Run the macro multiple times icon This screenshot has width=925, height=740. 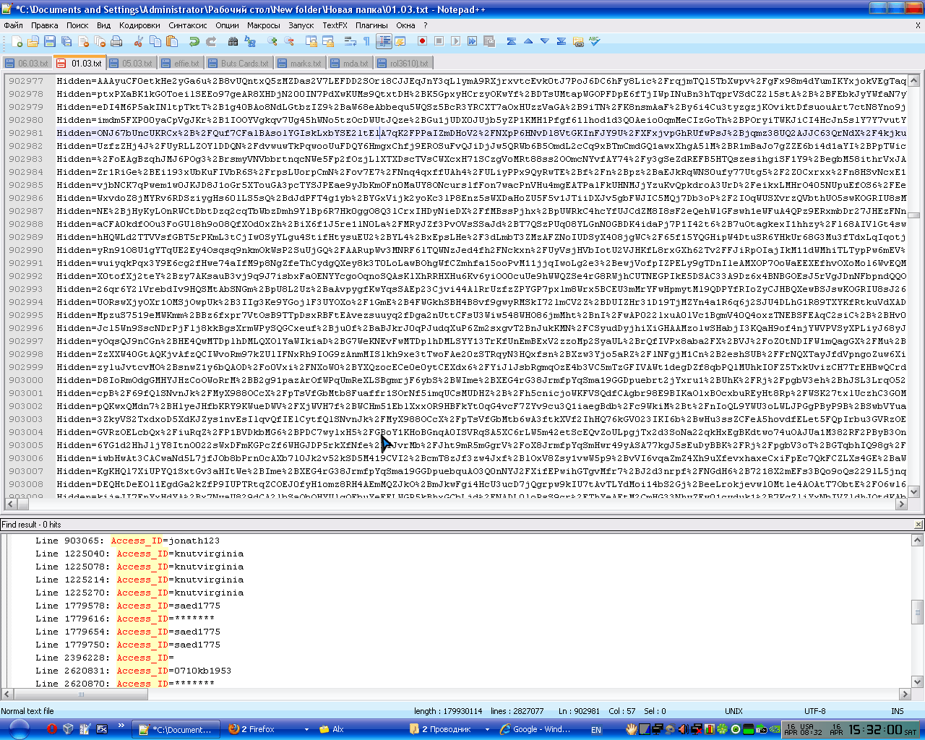coord(472,41)
